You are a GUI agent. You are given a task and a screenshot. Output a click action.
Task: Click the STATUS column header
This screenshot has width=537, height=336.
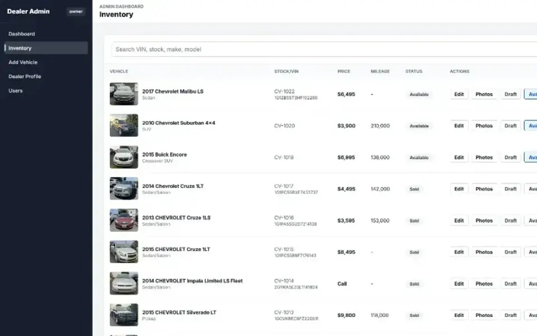[x=414, y=71]
